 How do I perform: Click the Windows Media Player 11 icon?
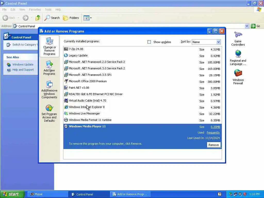[66, 126]
